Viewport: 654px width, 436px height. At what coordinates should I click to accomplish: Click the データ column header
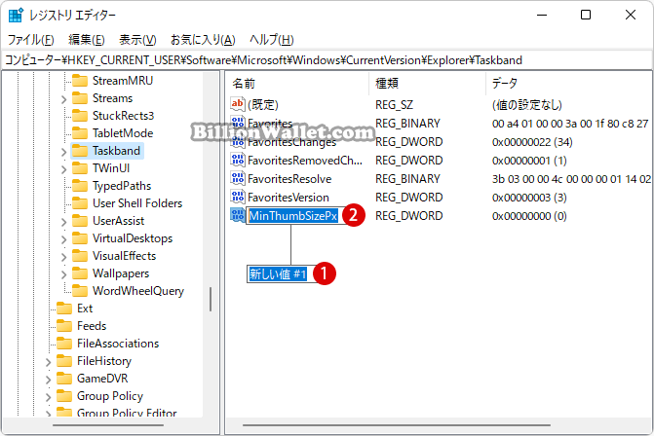[x=568, y=84]
